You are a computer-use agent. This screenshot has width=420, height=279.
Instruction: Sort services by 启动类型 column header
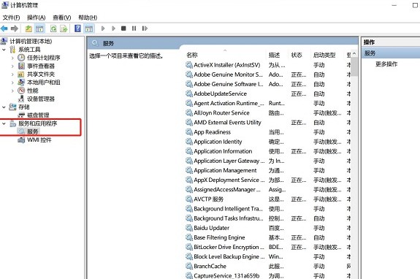324,55
